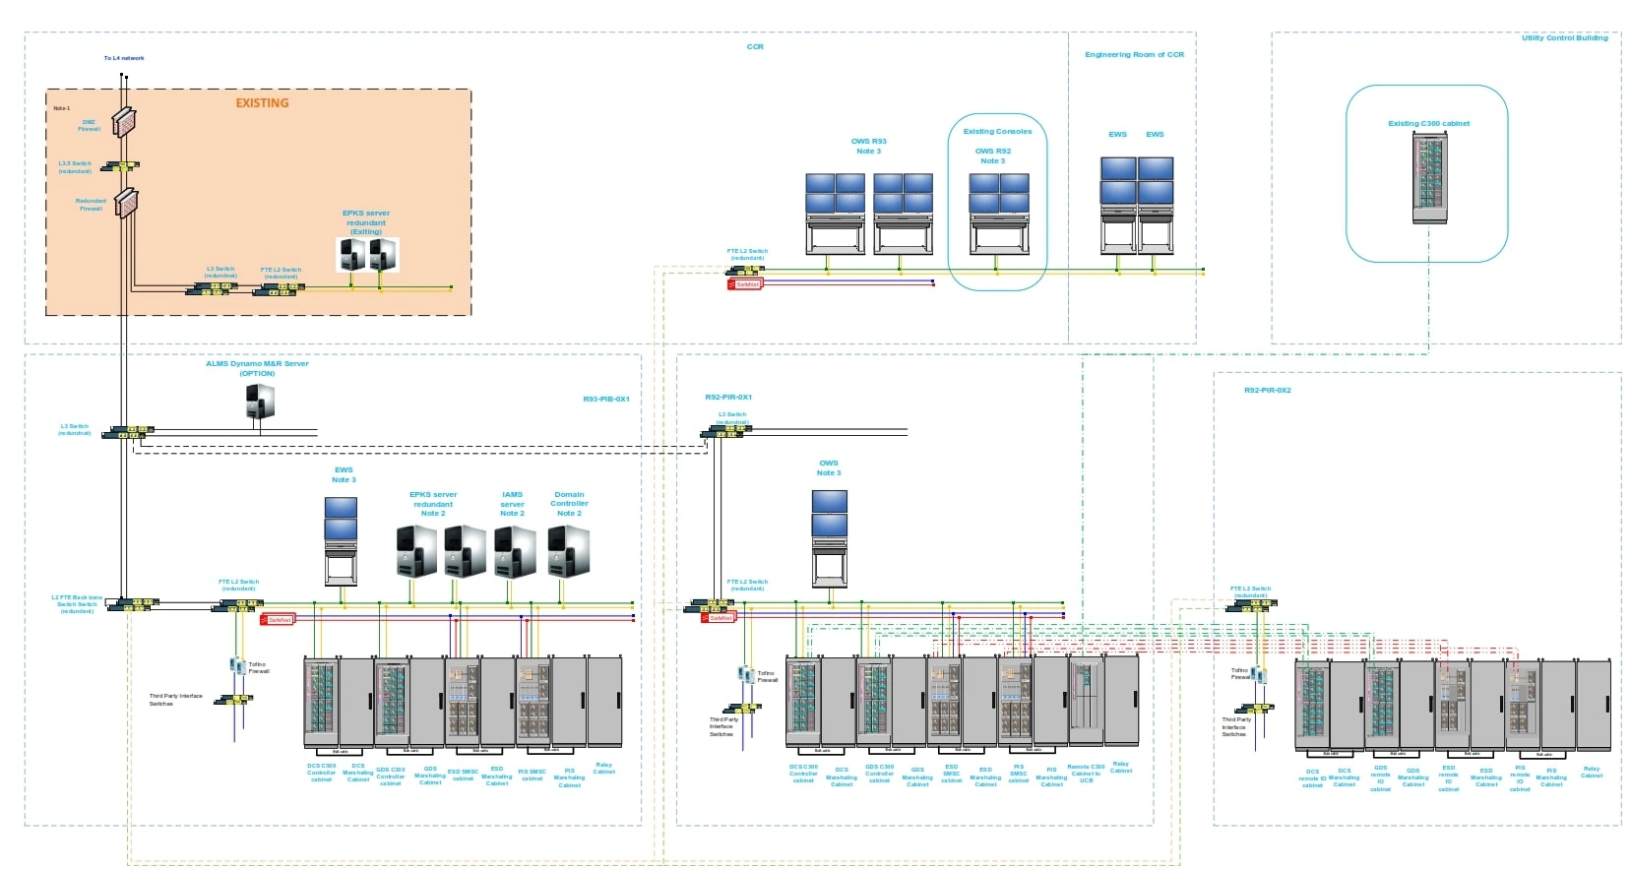
Task: Click the Existing C300 cabinet icon
Action: (1429, 178)
